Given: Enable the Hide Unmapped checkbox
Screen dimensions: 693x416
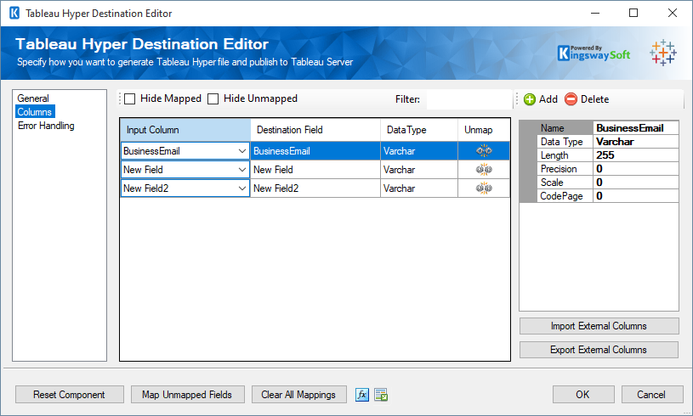Looking at the screenshot, I should [213, 98].
